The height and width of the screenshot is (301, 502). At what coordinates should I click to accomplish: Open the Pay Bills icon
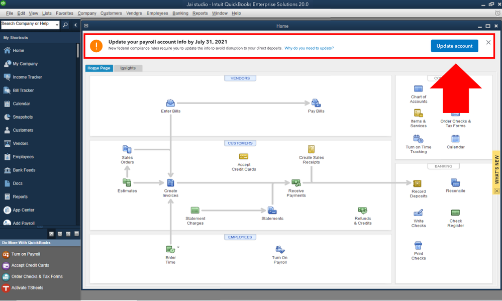[x=316, y=103]
